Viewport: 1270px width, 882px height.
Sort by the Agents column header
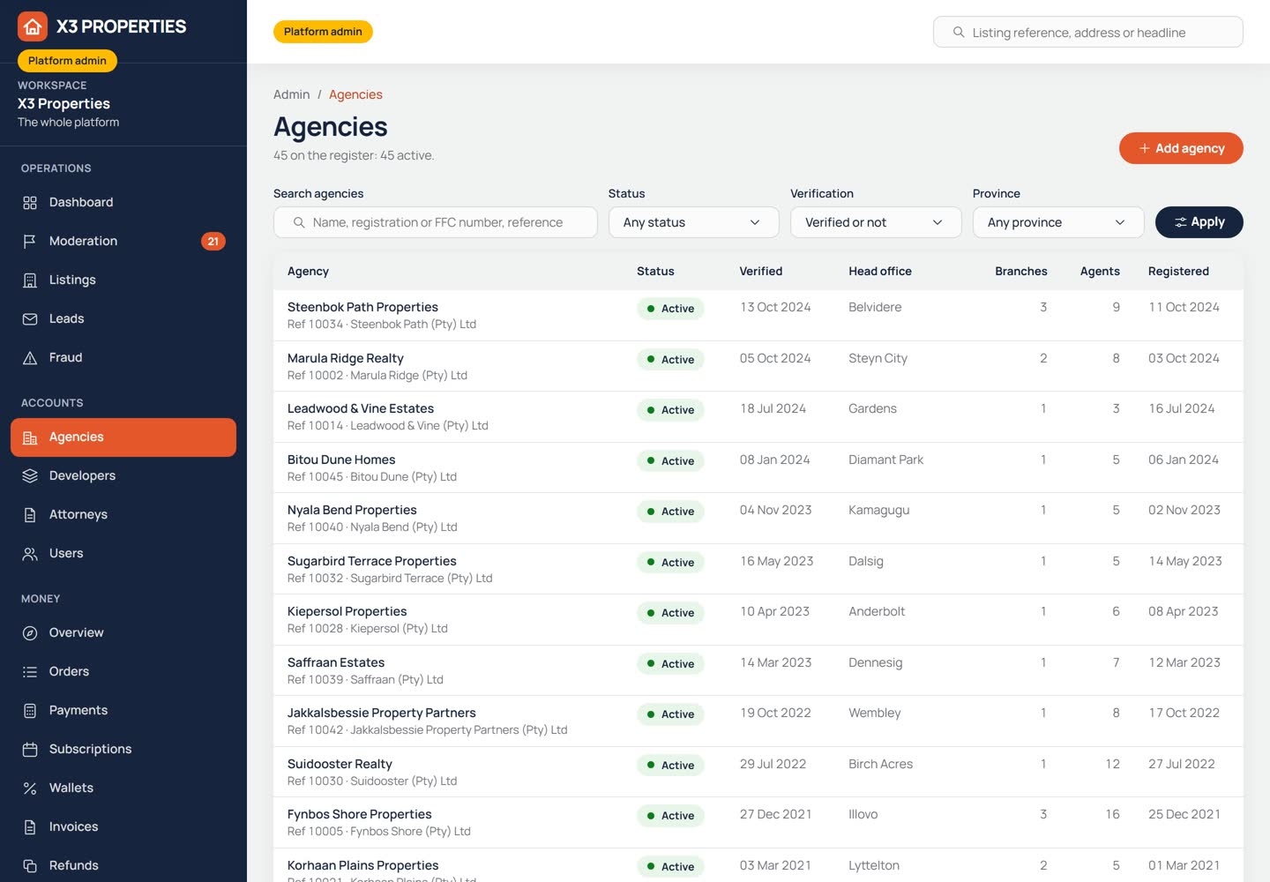[x=1100, y=271]
